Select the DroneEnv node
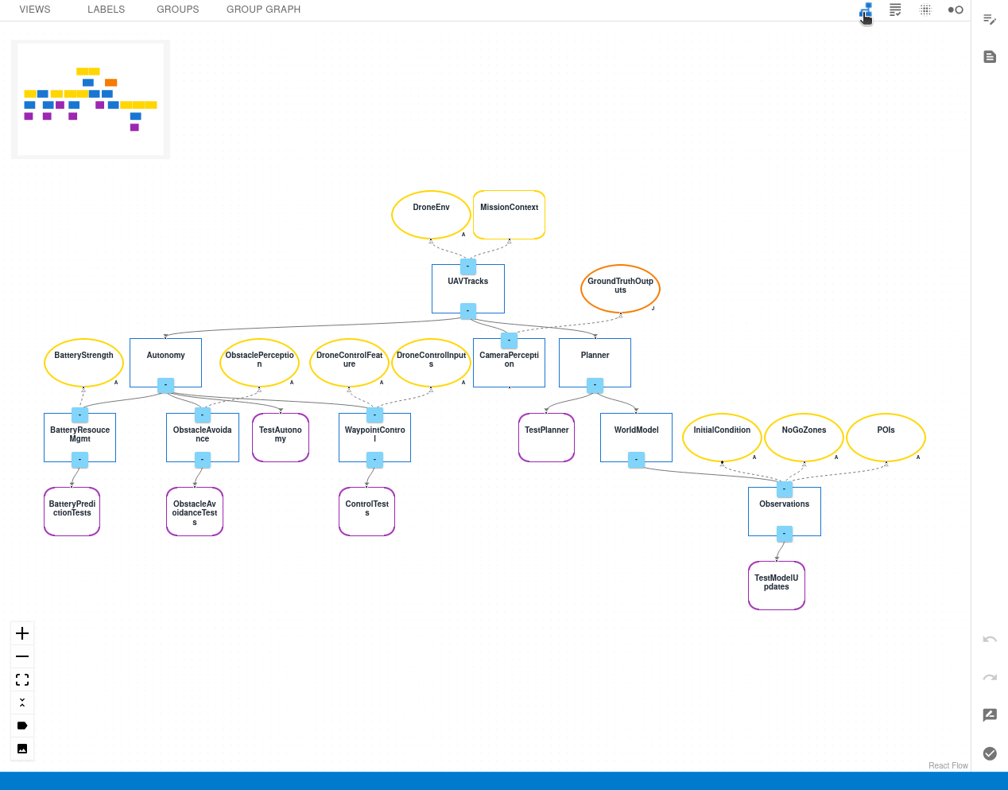The image size is (1008, 790). tap(431, 215)
